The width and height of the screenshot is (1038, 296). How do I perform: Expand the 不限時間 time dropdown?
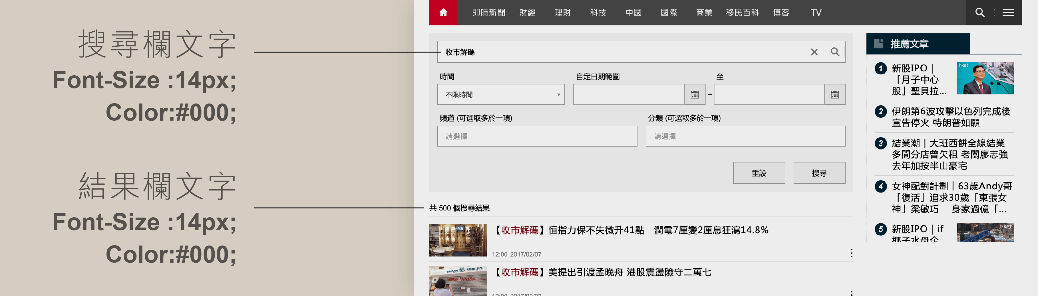click(500, 95)
